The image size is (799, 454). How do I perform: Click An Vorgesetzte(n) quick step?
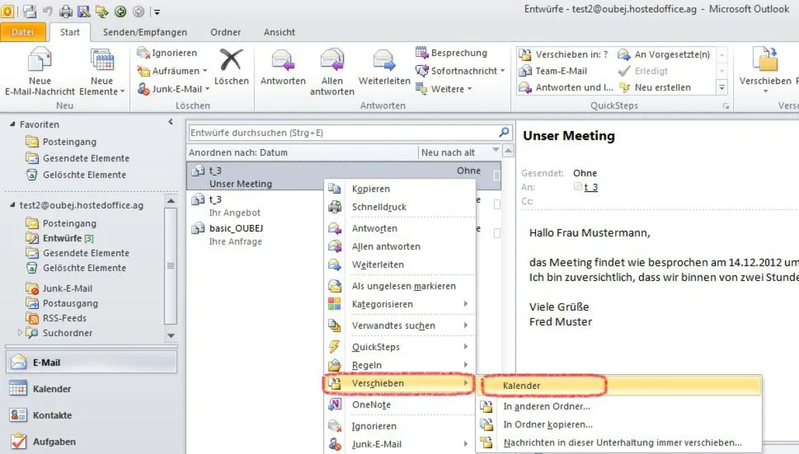(664, 55)
